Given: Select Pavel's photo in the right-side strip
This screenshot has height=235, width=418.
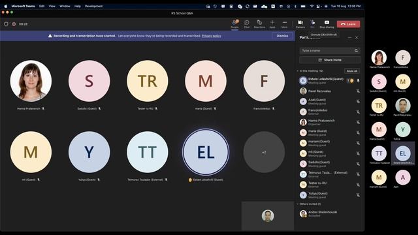Looking at the screenshot, I should coord(402,106).
